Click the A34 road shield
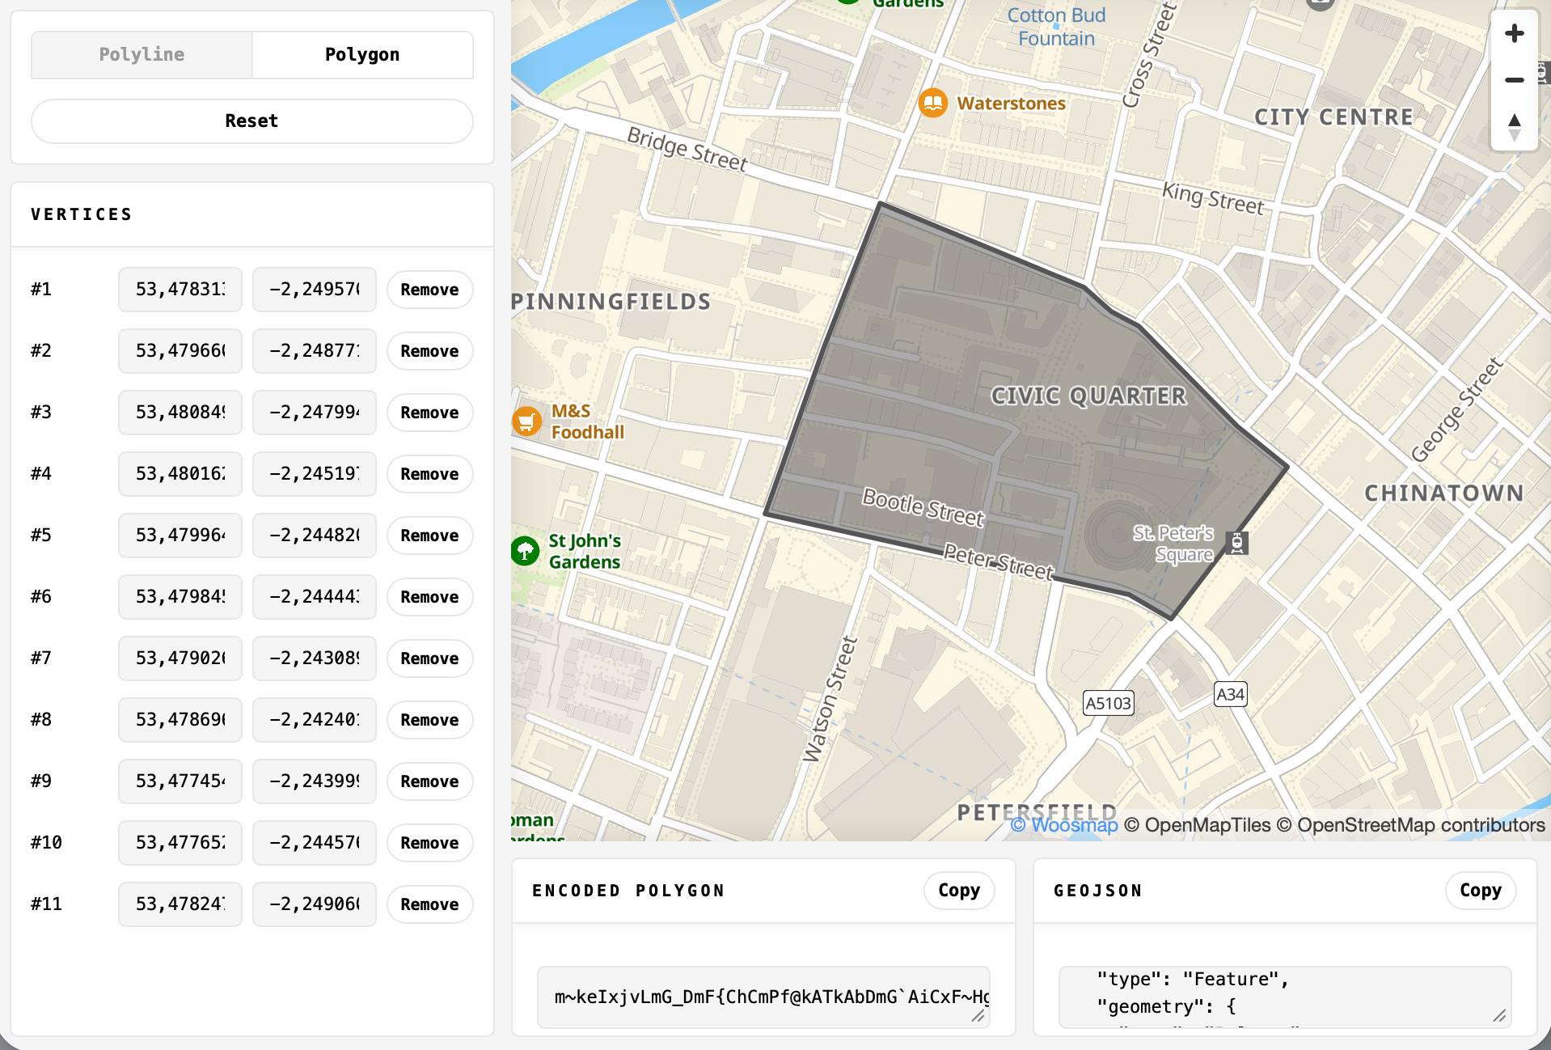1551x1050 pixels. [x=1230, y=694]
